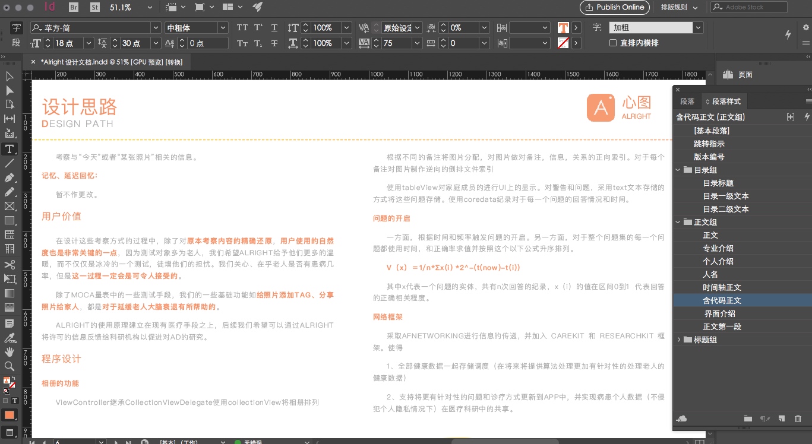The image size is (812, 444).
Task: Click the orange apply color swatch in toolbox
Action: (10, 415)
